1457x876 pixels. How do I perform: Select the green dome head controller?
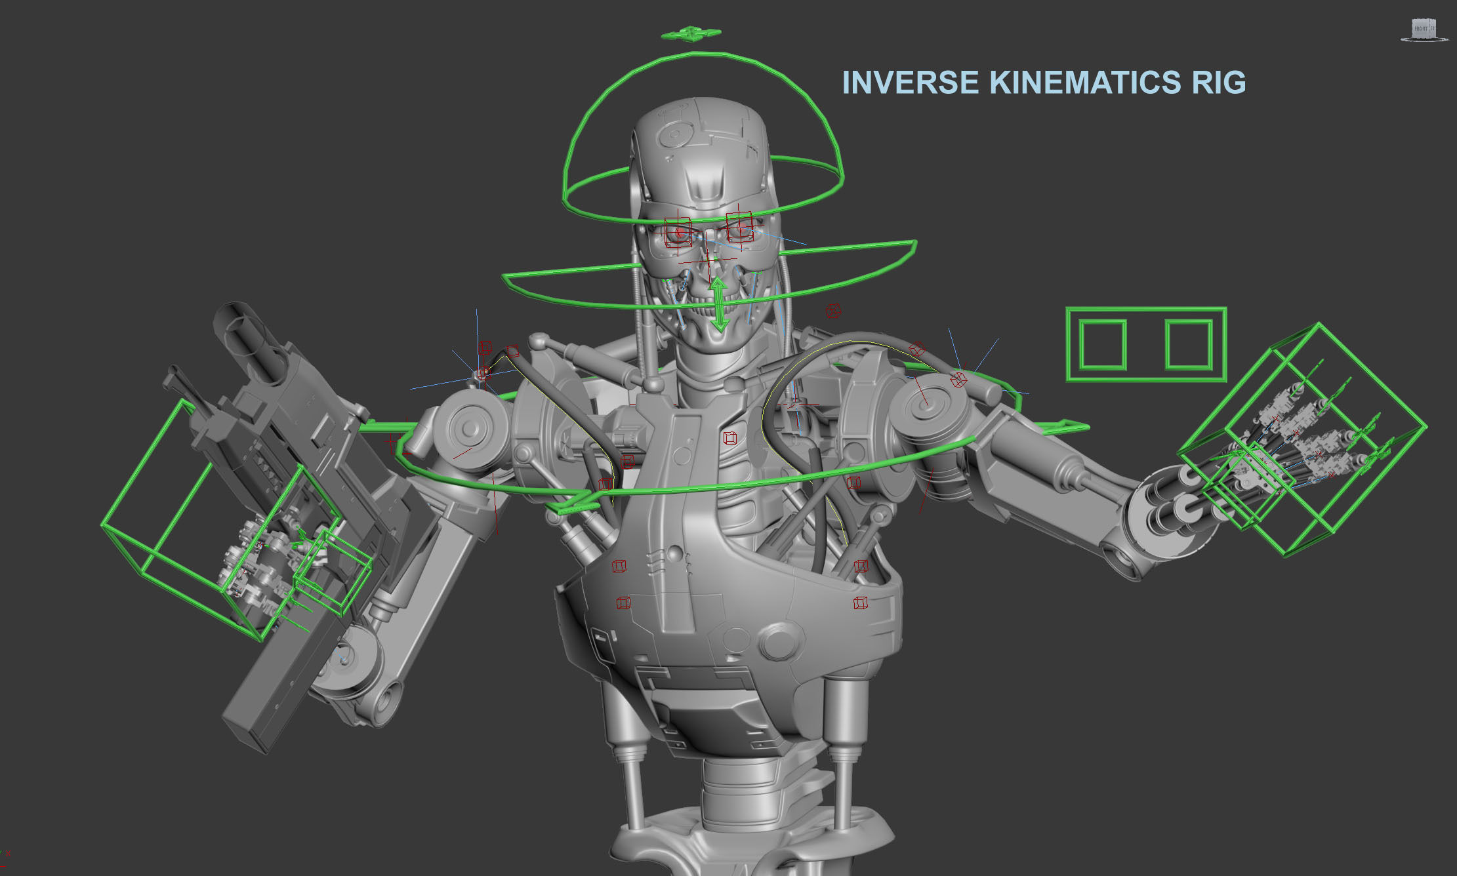[703, 139]
